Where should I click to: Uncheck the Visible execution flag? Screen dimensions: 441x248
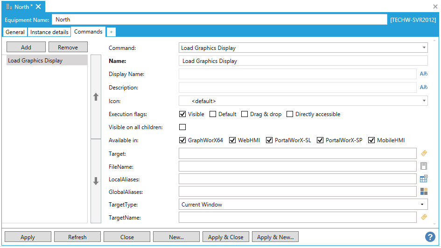point(182,114)
